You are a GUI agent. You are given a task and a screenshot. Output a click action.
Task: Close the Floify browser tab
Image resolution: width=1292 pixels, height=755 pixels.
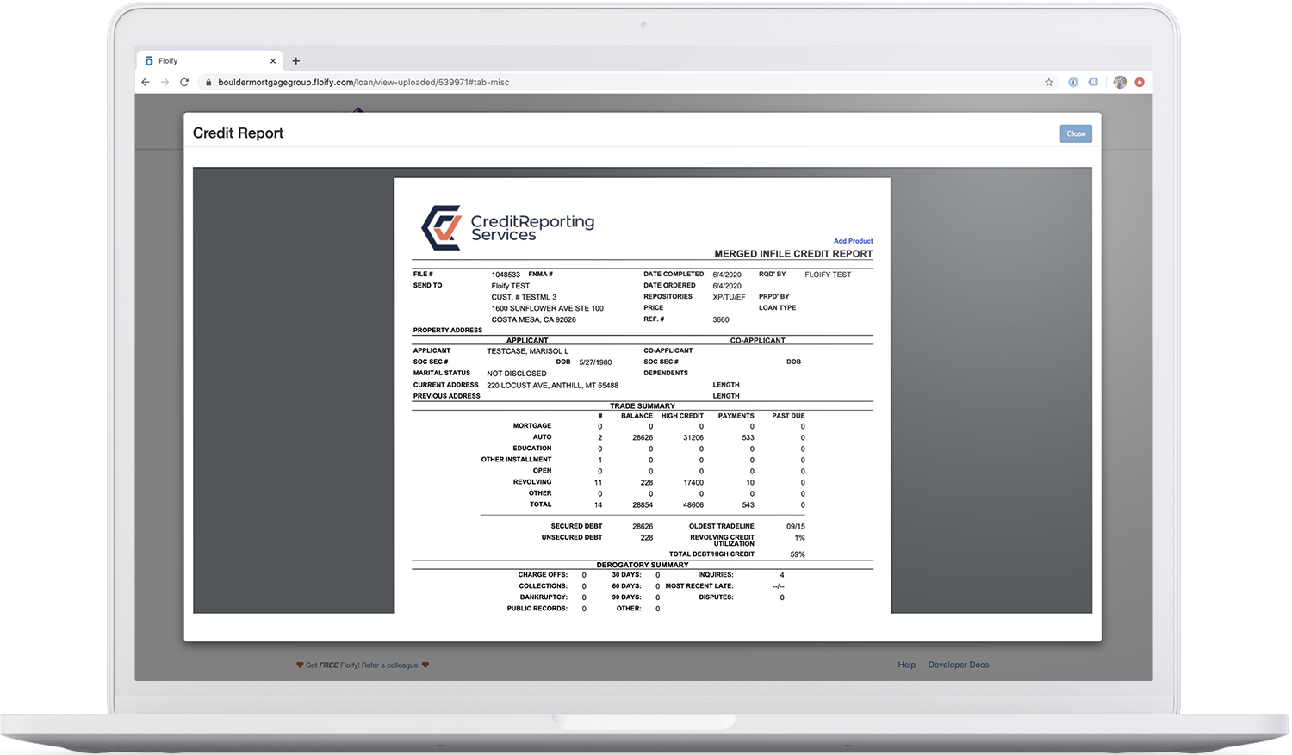point(273,61)
